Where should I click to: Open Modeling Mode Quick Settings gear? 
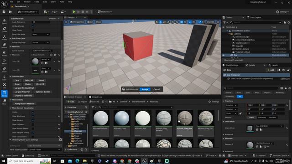[x=60, y=140]
